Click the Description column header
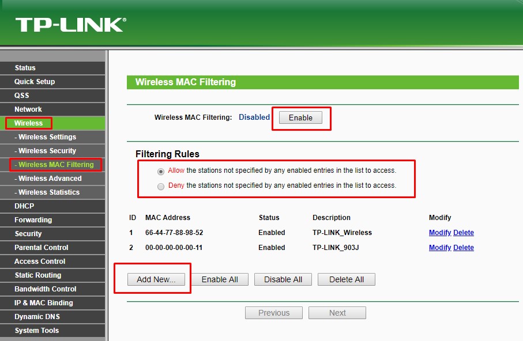 tap(332, 218)
